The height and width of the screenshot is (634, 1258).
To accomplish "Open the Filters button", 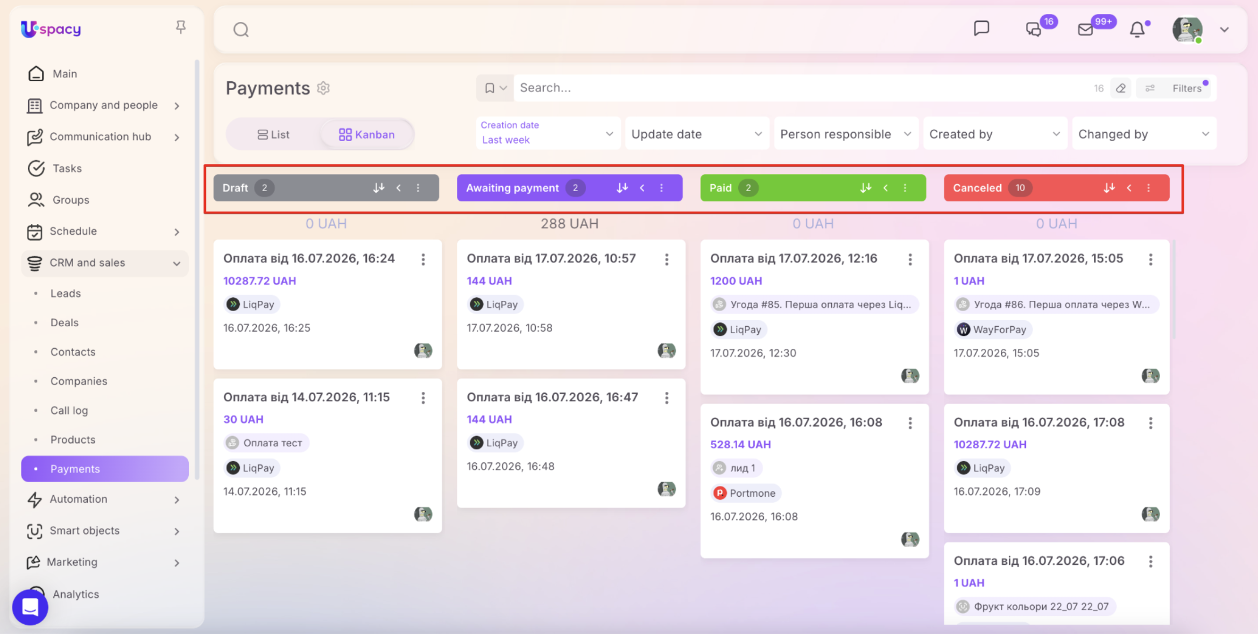I will [1174, 88].
